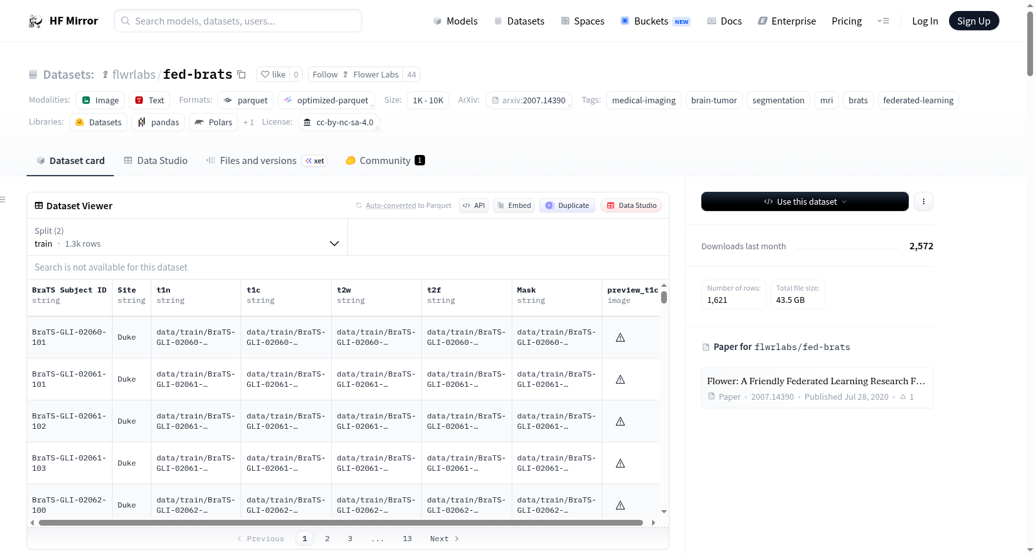The height and width of the screenshot is (556, 1035).
Task: Open Data Studio button in viewer header
Action: [x=631, y=205]
